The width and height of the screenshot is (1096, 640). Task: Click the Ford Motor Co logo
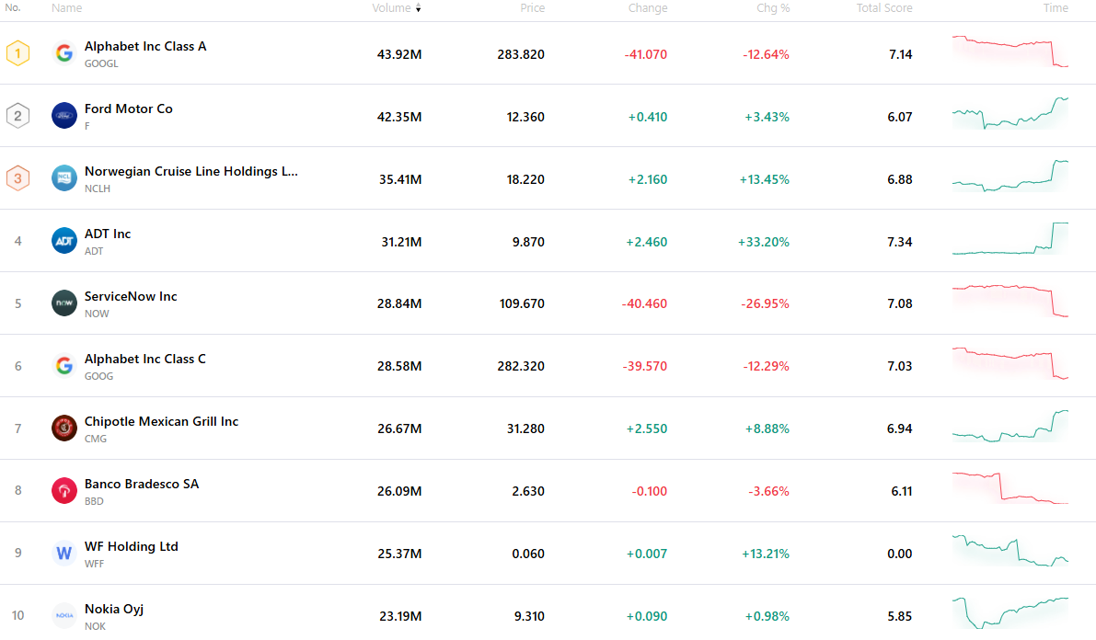(64, 116)
